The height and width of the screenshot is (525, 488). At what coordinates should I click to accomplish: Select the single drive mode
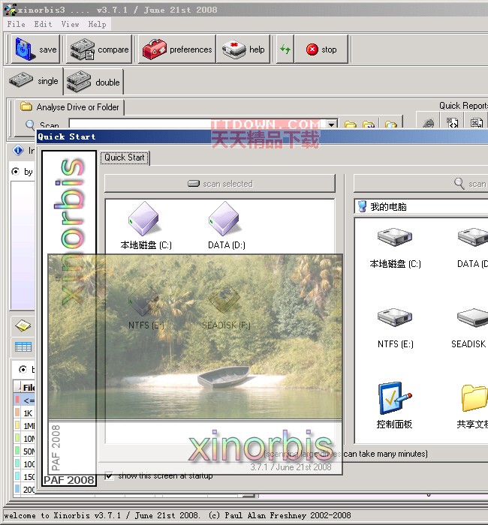pyautogui.click(x=34, y=81)
